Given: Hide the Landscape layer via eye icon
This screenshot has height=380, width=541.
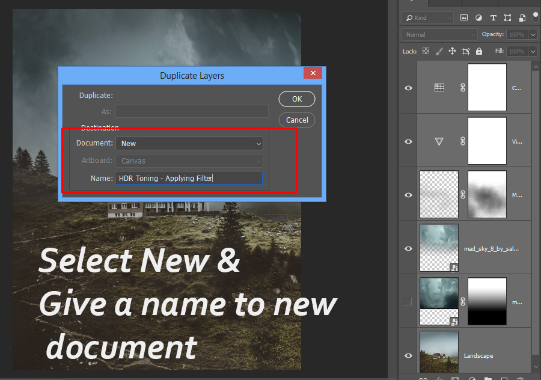Looking at the screenshot, I should tap(409, 355).
